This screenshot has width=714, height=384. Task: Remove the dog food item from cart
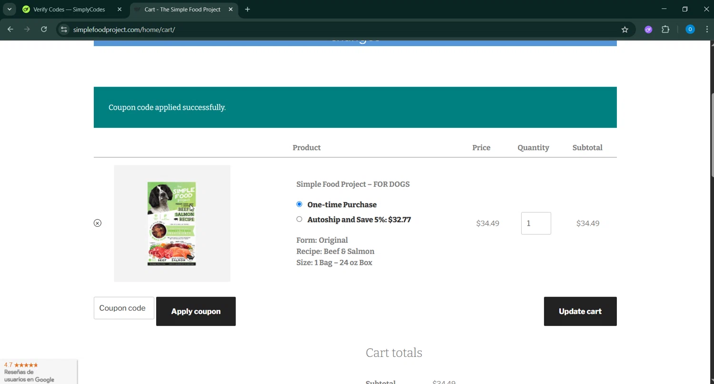coord(98,223)
